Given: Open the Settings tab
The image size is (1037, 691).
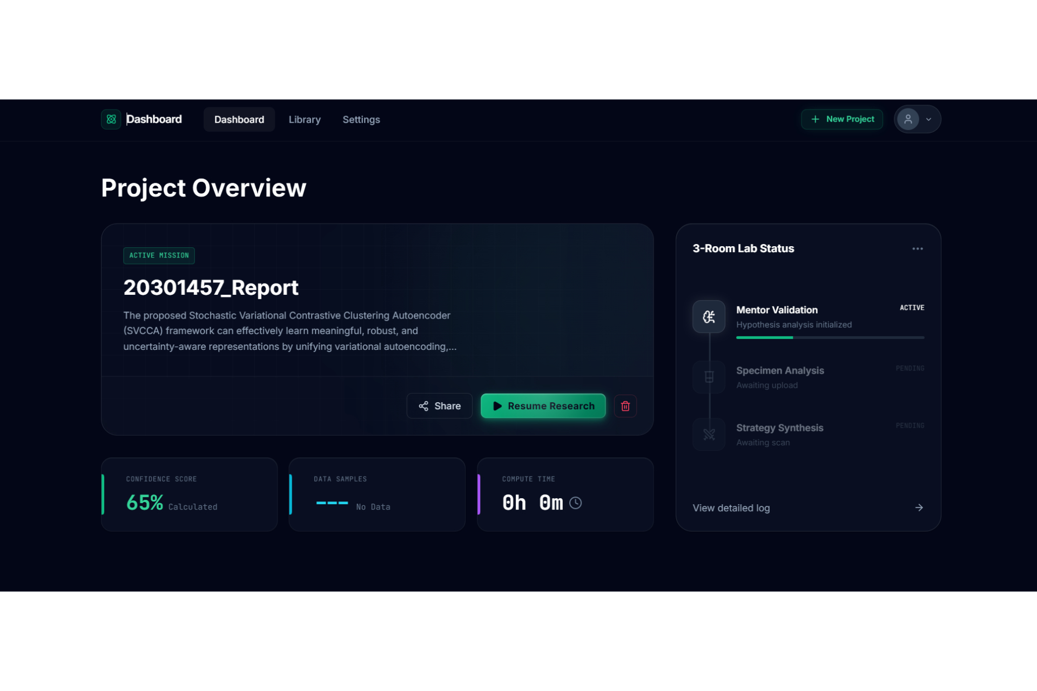Looking at the screenshot, I should pos(361,119).
